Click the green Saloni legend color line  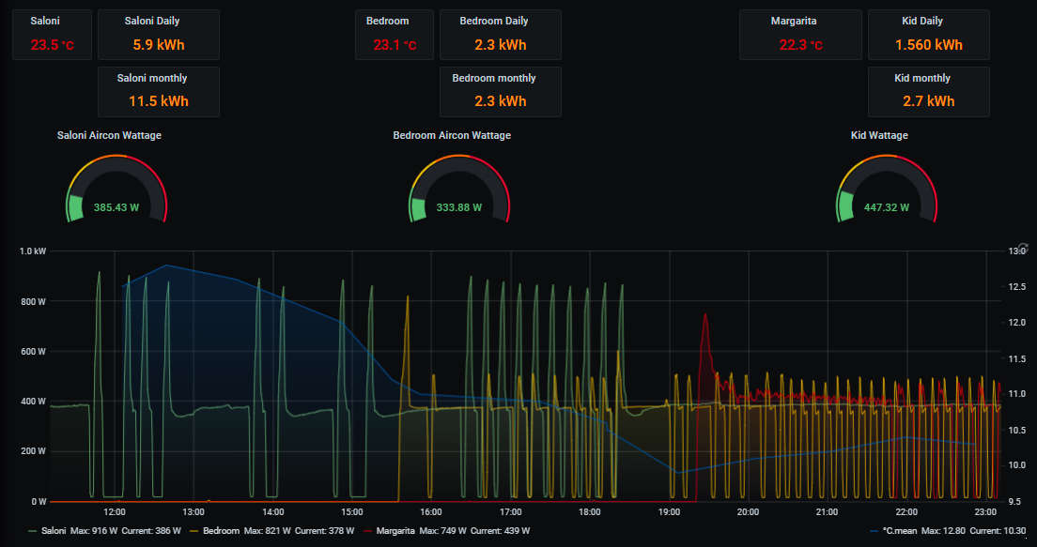click(x=33, y=531)
